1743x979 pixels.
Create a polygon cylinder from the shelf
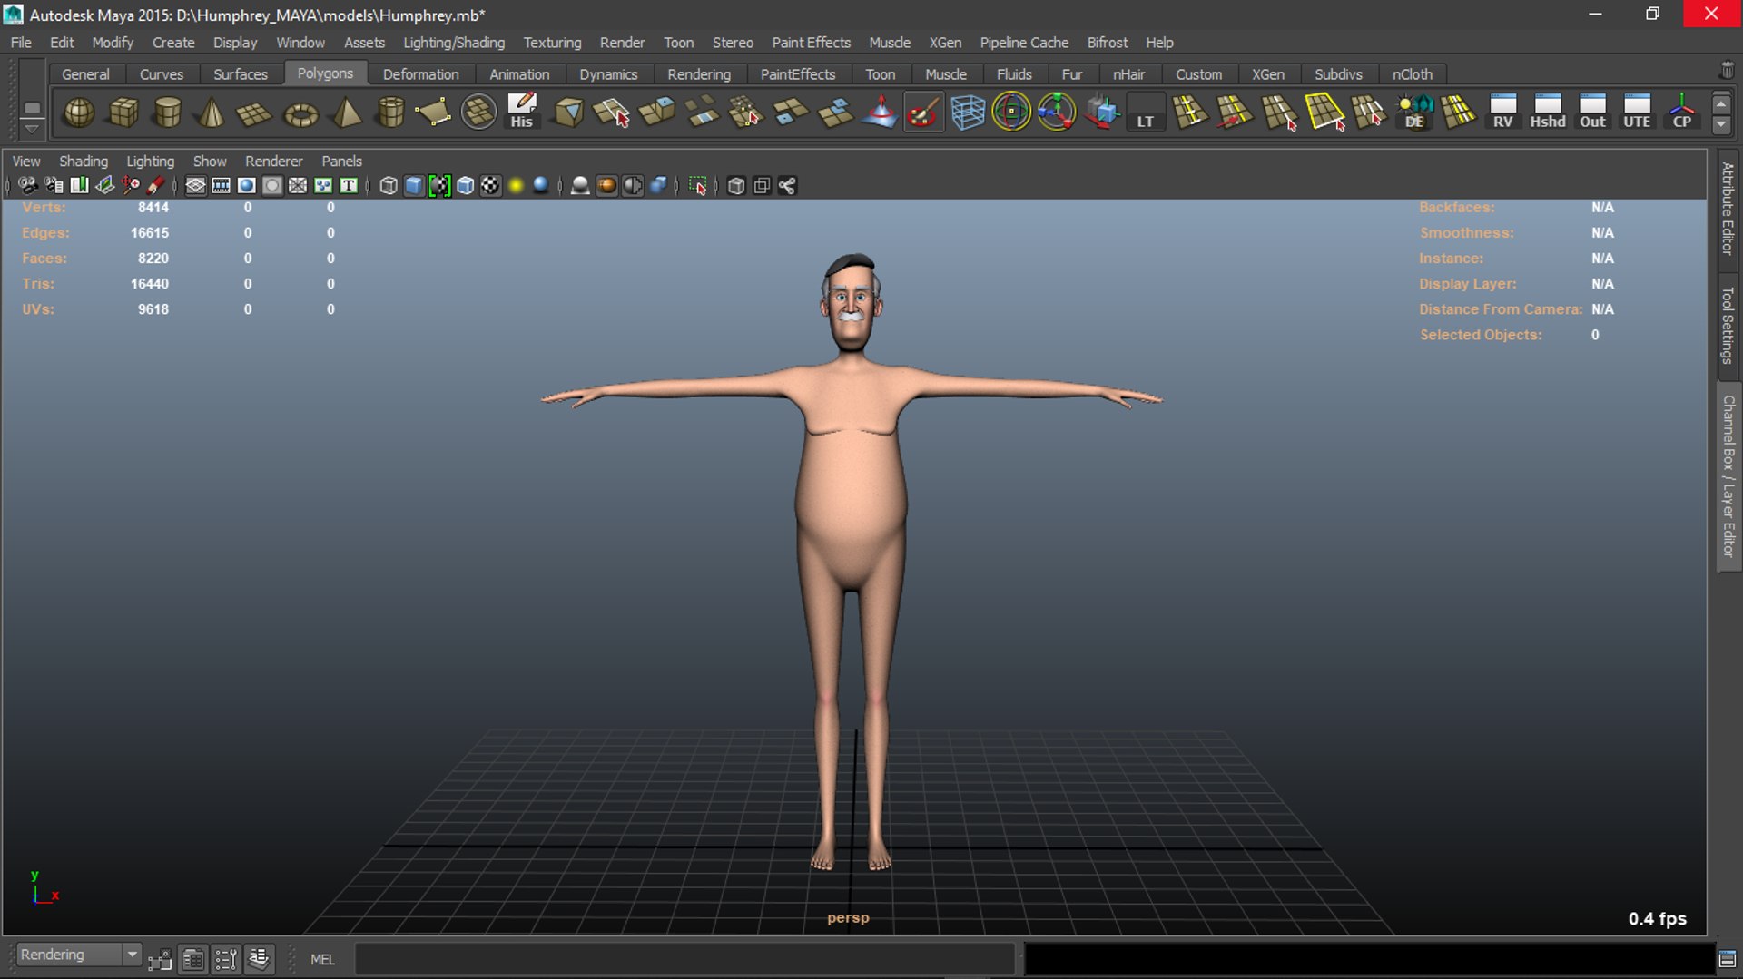[168, 113]
